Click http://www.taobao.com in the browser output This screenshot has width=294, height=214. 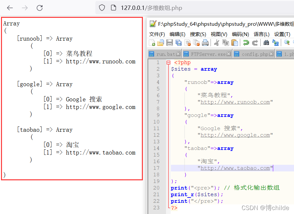101,153
